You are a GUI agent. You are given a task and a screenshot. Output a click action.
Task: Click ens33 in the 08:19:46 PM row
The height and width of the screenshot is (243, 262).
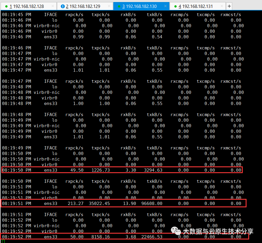click(x=51, y=37)
